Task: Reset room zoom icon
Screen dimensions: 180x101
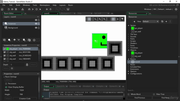Action: 100,19
